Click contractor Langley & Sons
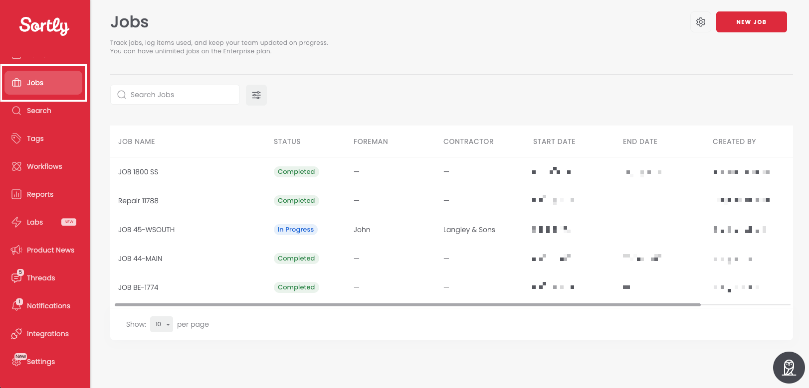 tap(469, 230)
